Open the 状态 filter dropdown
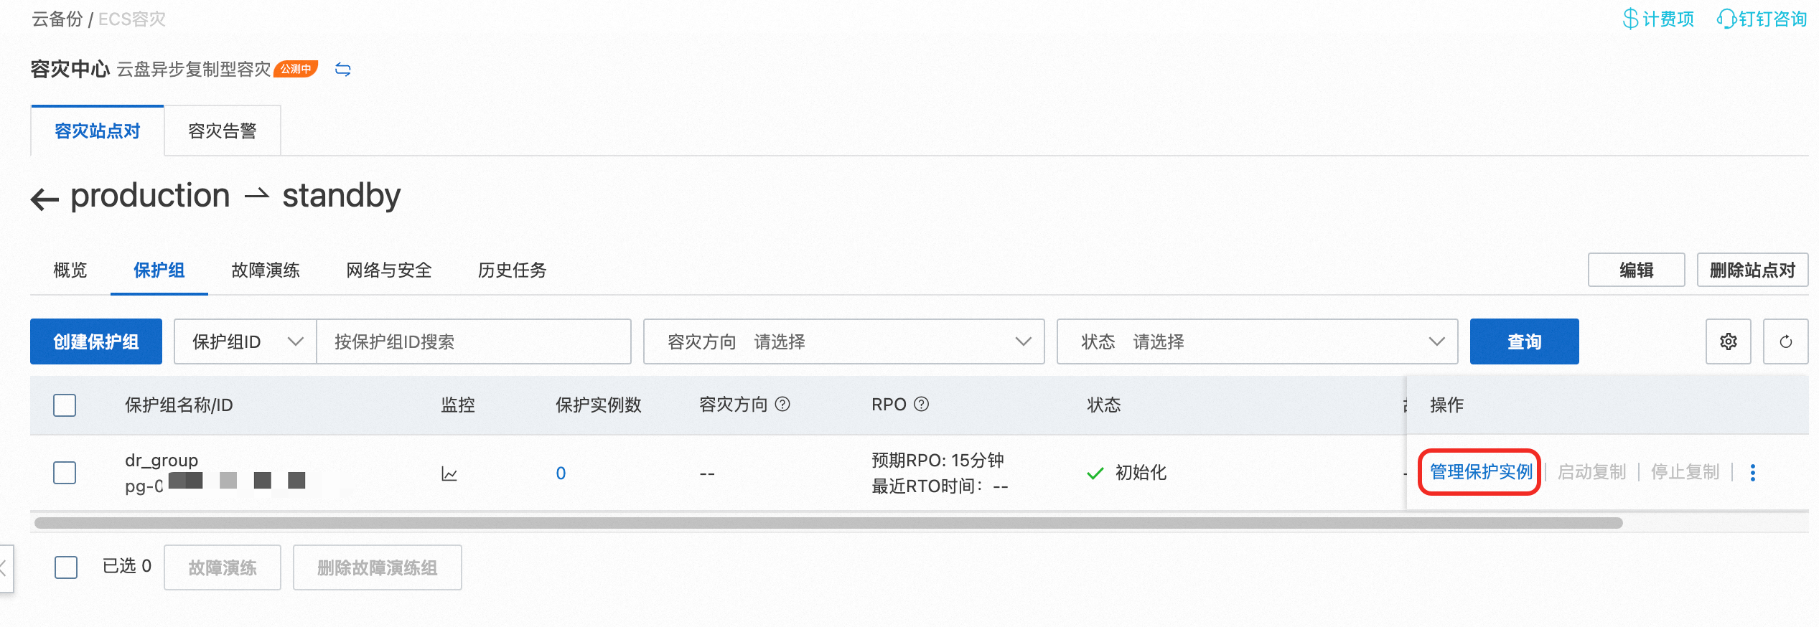The image size is (1819, 627). [1258, 341]
